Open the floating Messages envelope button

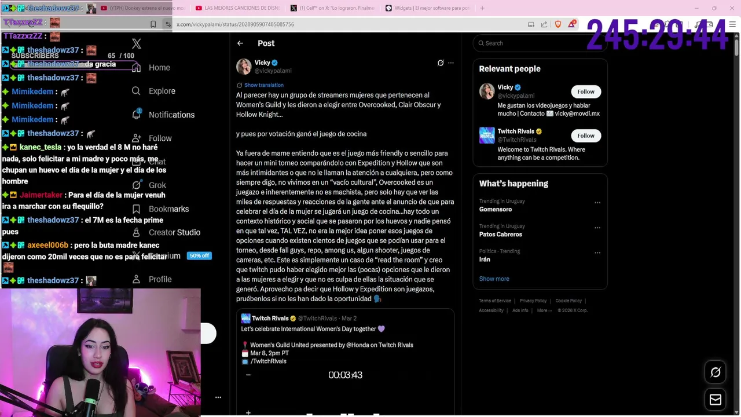coord(716,400)
